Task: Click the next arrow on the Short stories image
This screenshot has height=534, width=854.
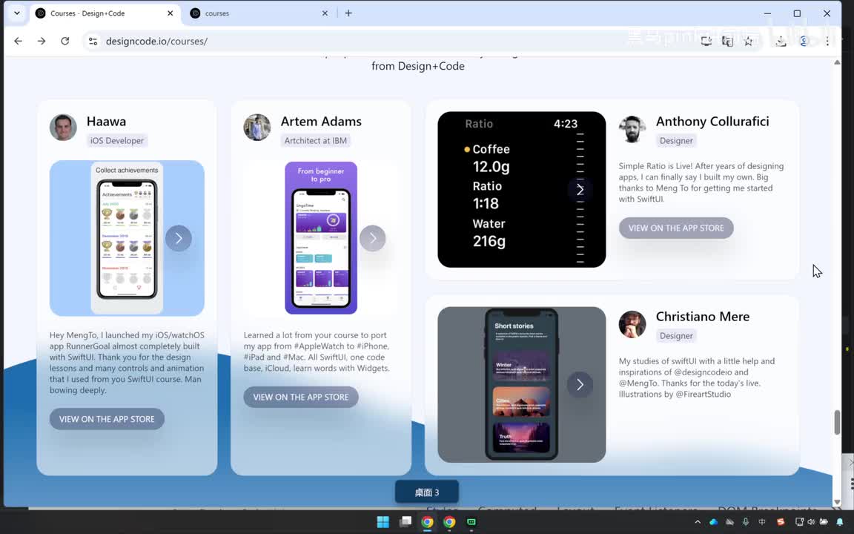Action: click(580, 385)
